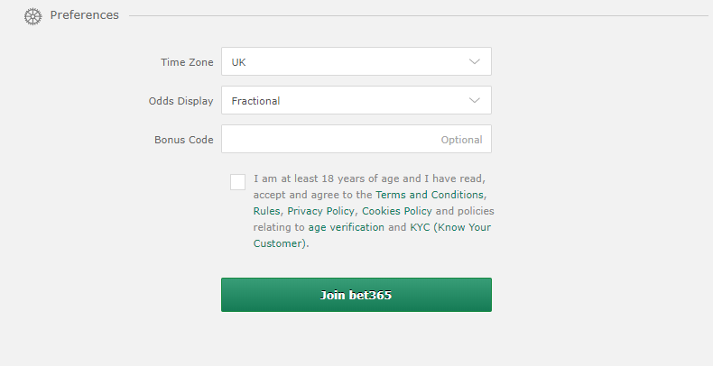
Task: Tick the age and terms agreement checkbox
Action: click(x=237, y=182)
